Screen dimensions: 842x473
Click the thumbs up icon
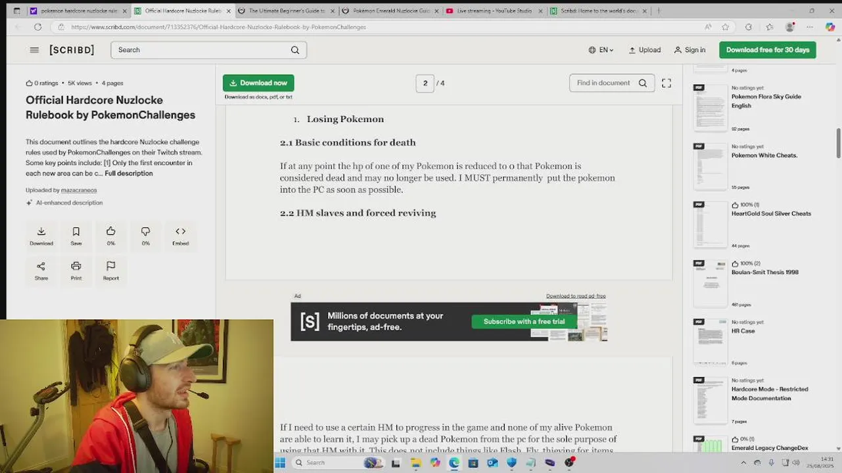click(x=111, y=235)
